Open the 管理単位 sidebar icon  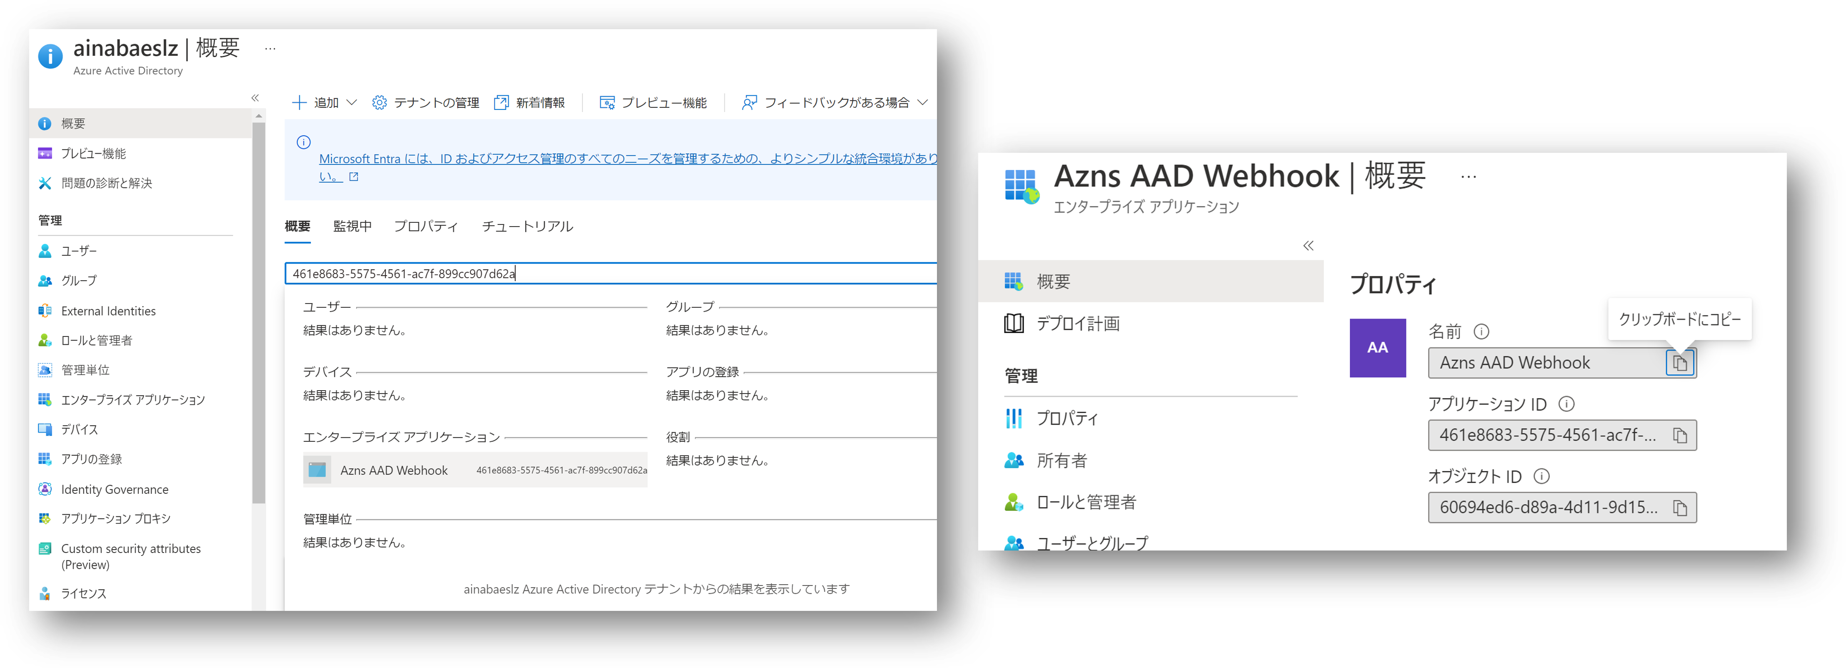click(45, 371)
